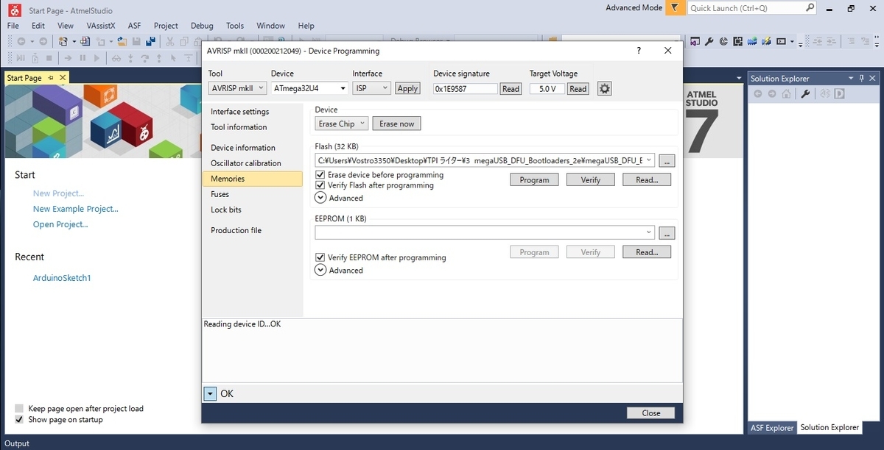The width and height of the screenshot is (884, 450).
Task: Open the Interface dropdown showing ISP
Action: tap(371, 88)
